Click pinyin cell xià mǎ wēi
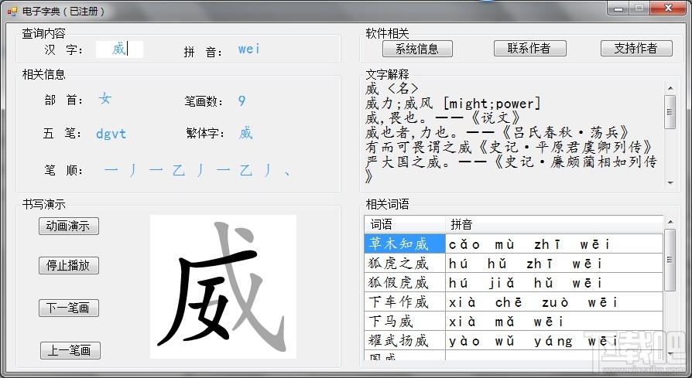 (x=554, y=321)
